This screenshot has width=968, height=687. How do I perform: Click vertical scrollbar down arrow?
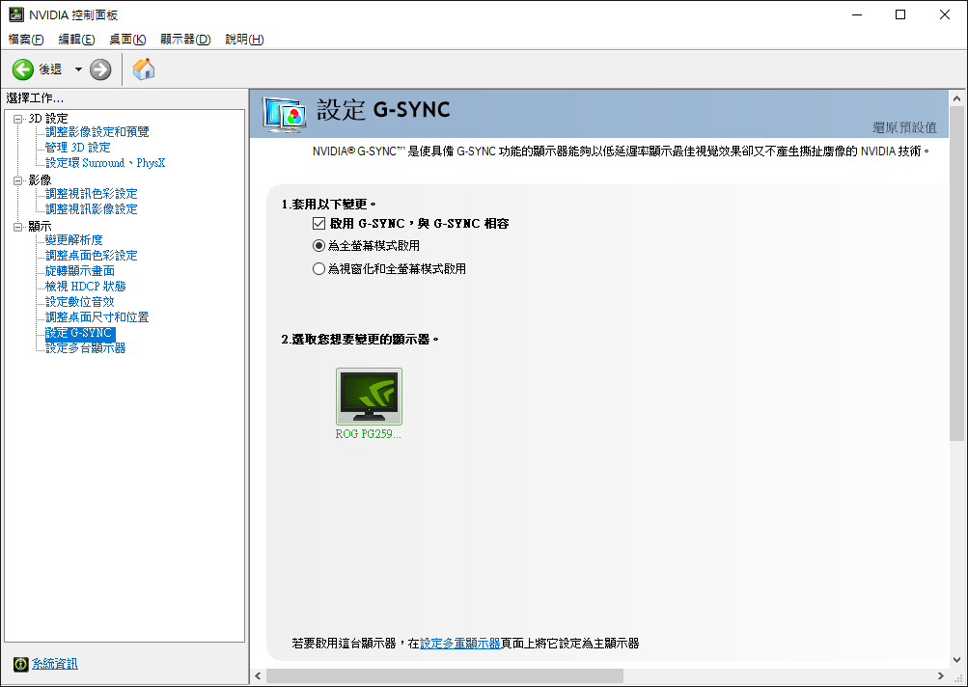pos(956,660)
